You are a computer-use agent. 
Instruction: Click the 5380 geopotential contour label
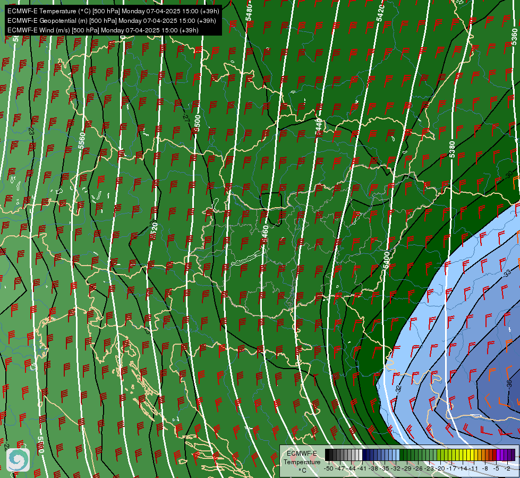tap(452, 150)
